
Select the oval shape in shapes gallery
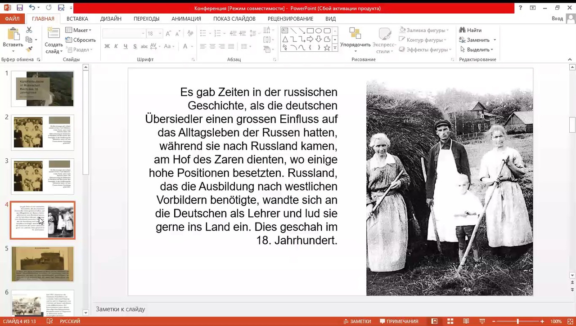pos(319,31)
